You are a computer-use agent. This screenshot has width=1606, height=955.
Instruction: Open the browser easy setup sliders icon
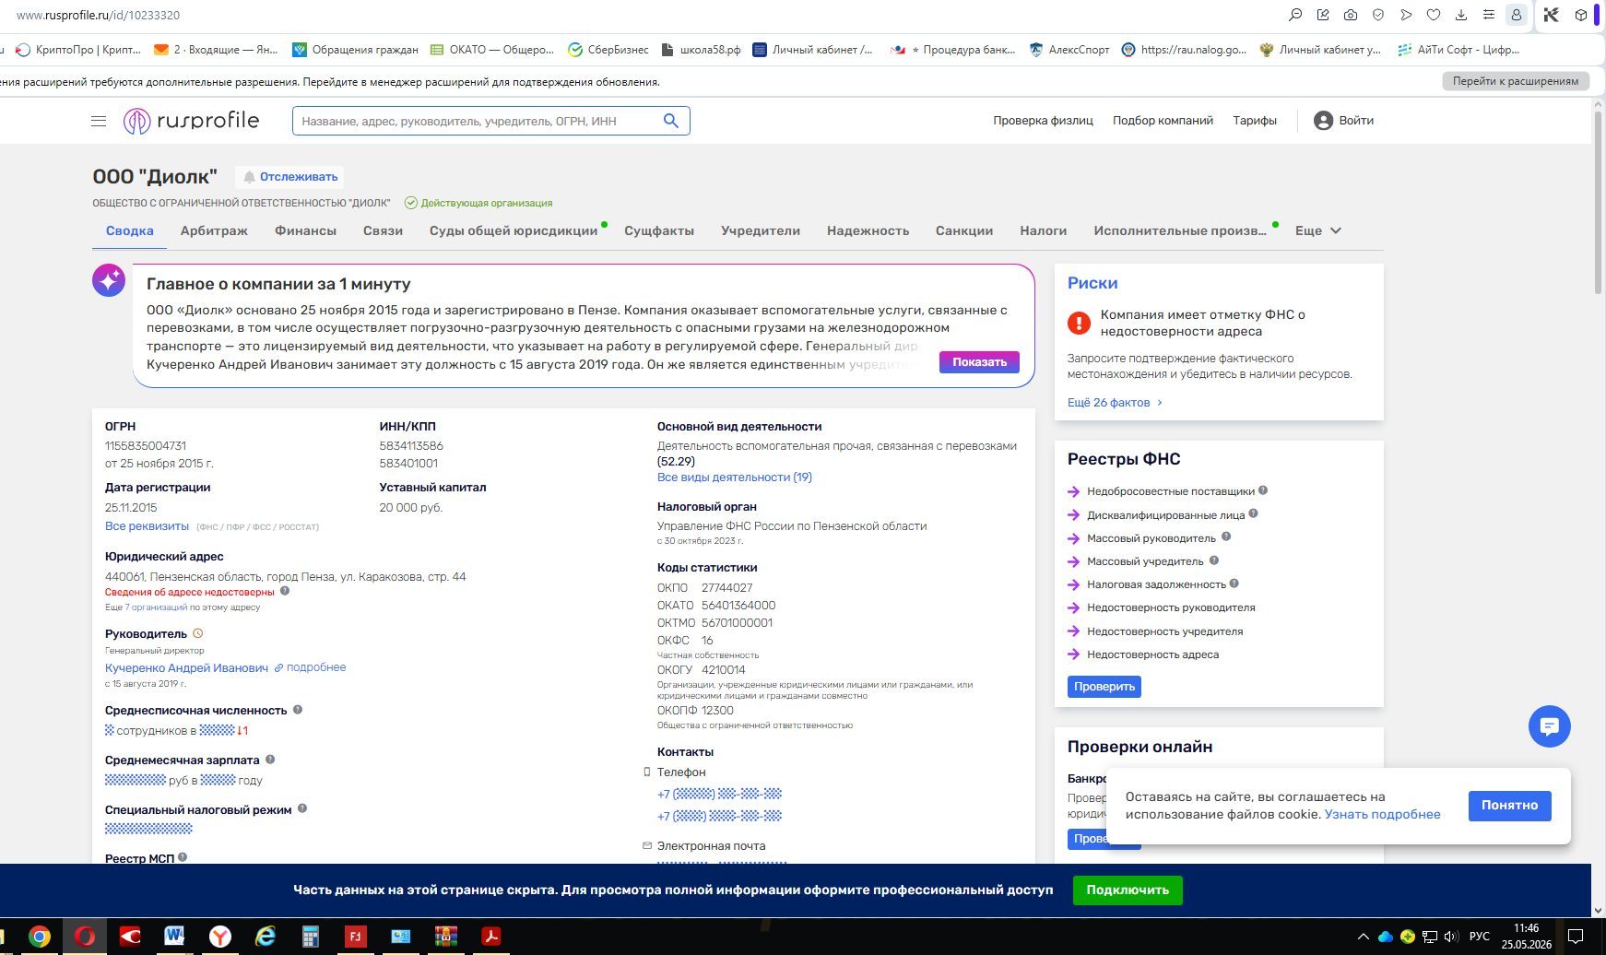1489,15
